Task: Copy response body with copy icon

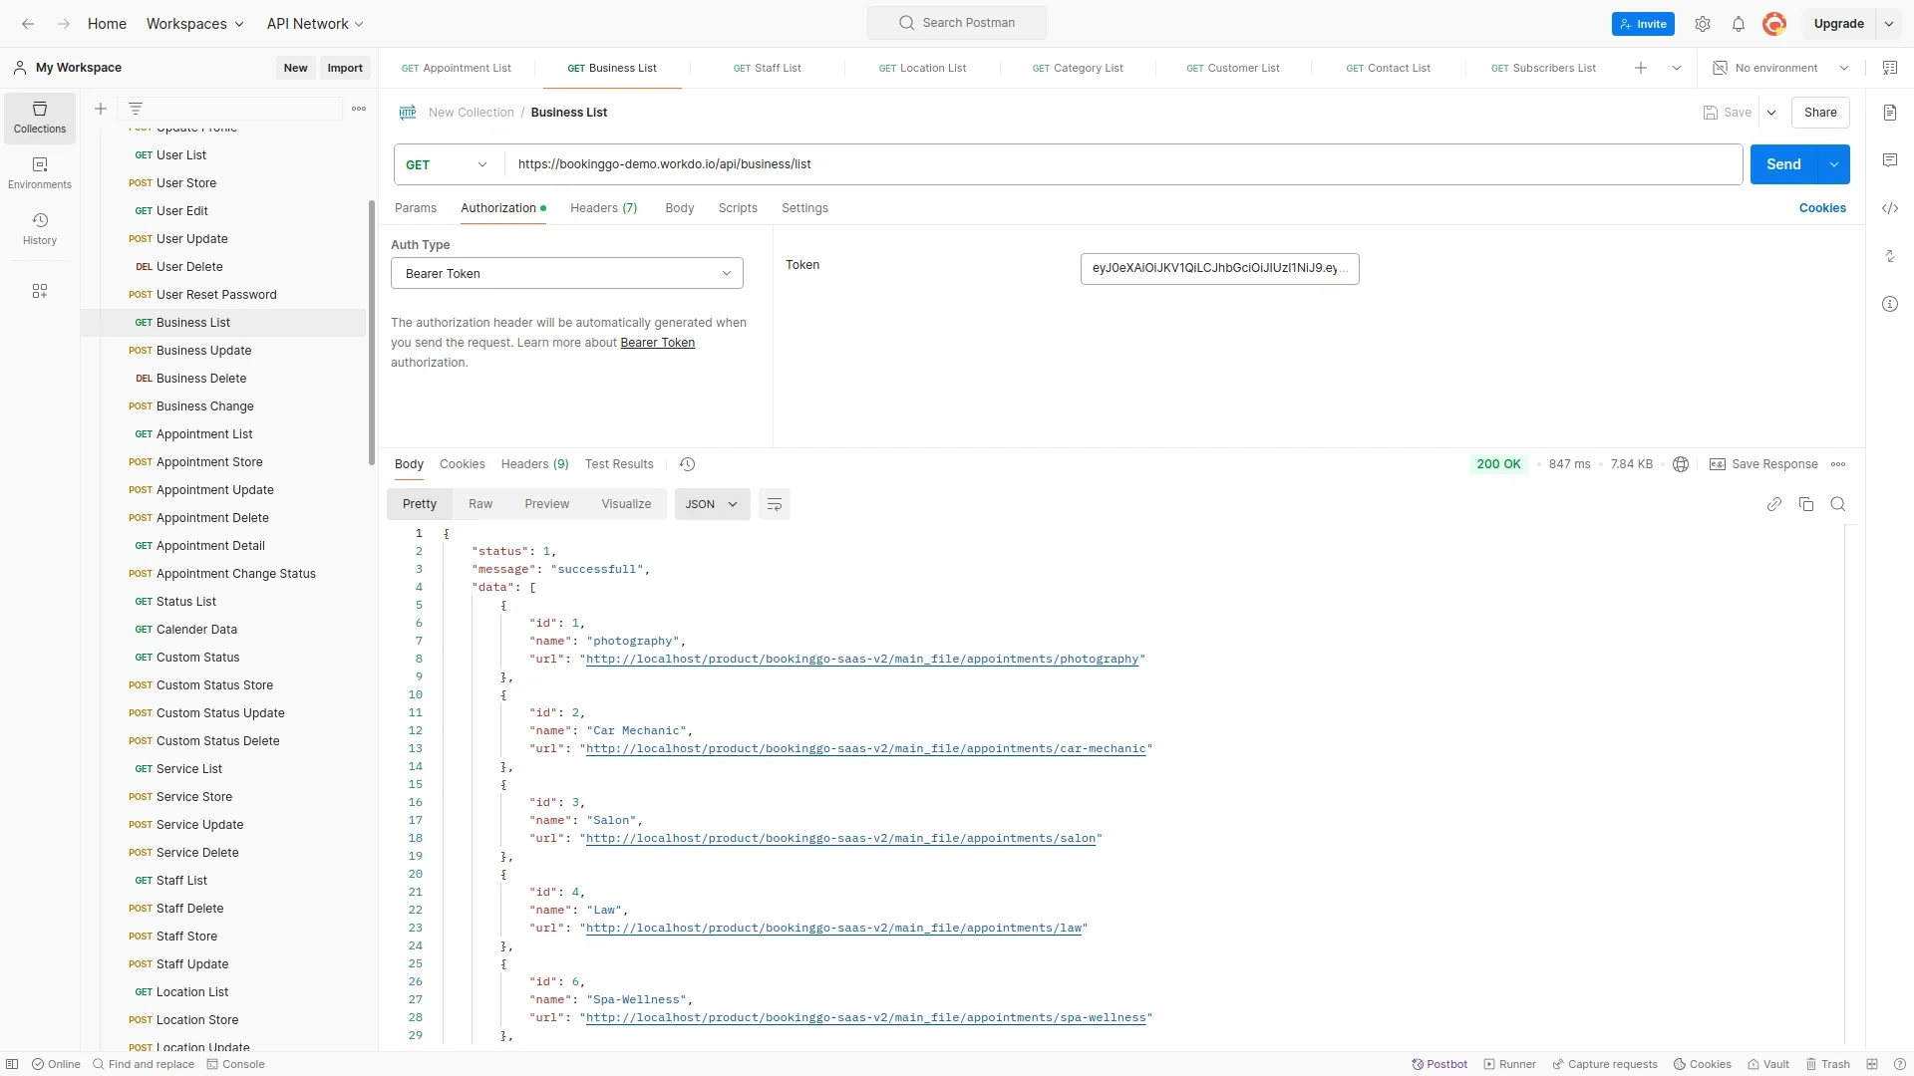Action: tap(1805, 504)
